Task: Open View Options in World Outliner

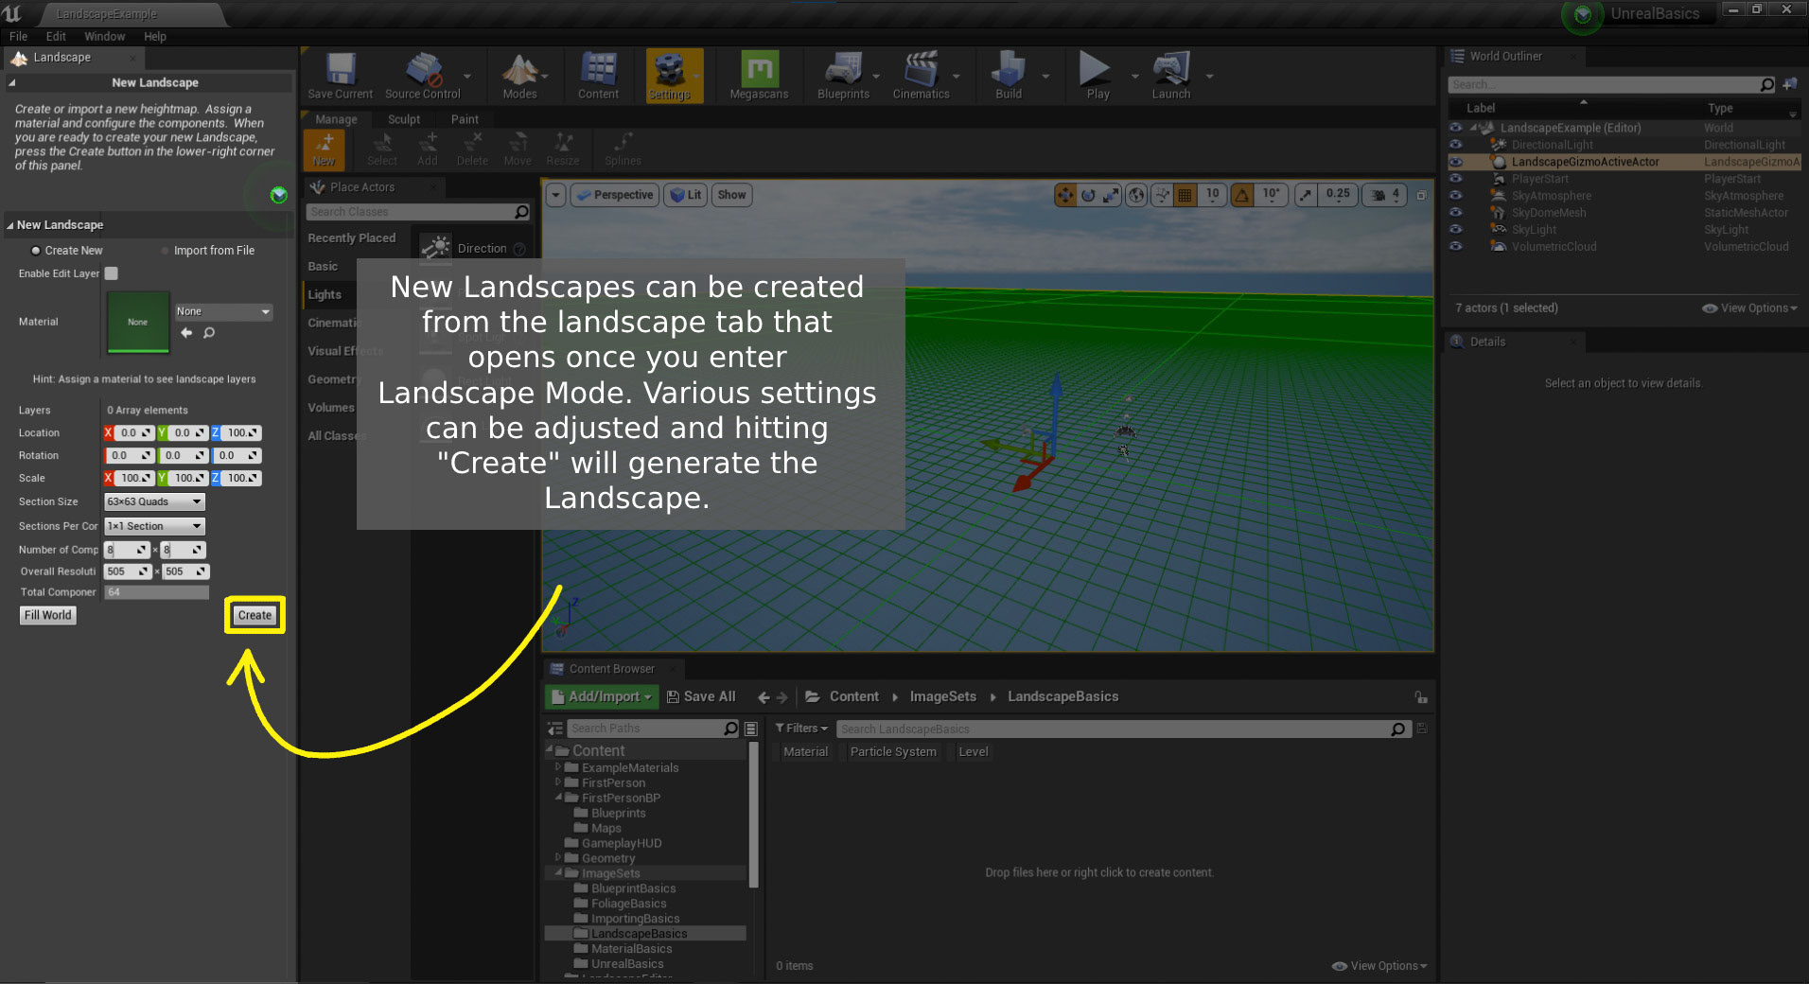Action: tap(1749, 308)
